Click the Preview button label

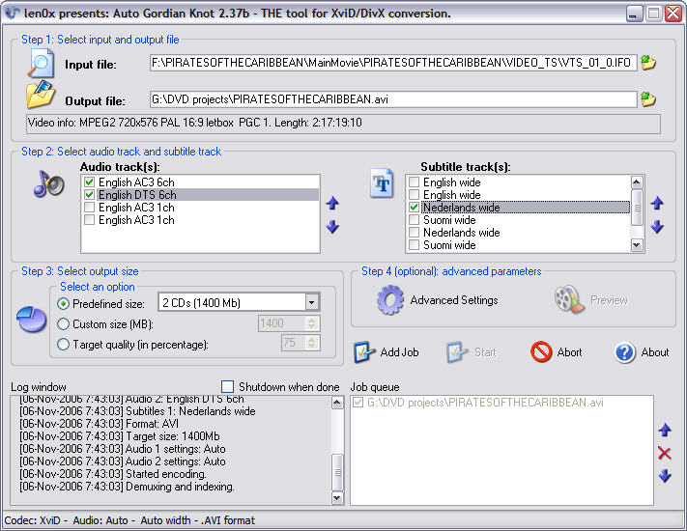pos(609,300)
